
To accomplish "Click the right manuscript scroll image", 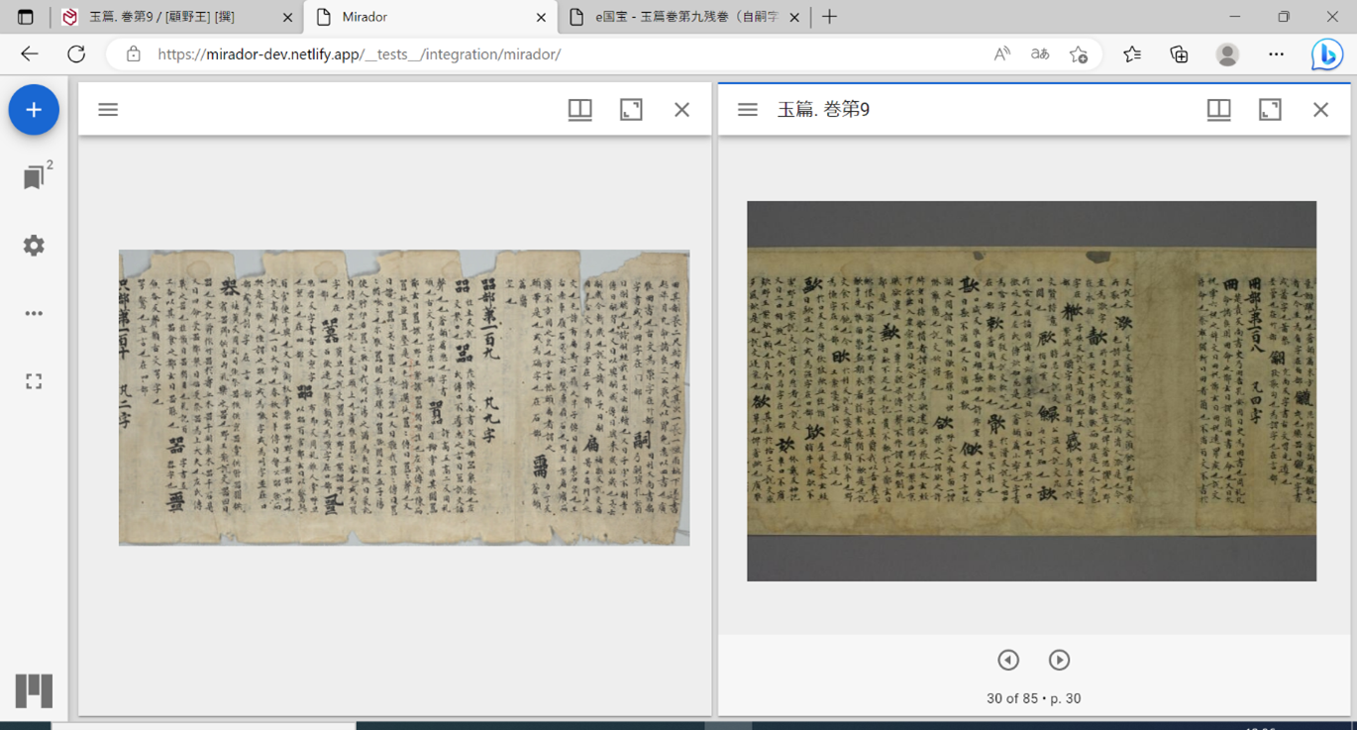I will tap(1031, 391).
